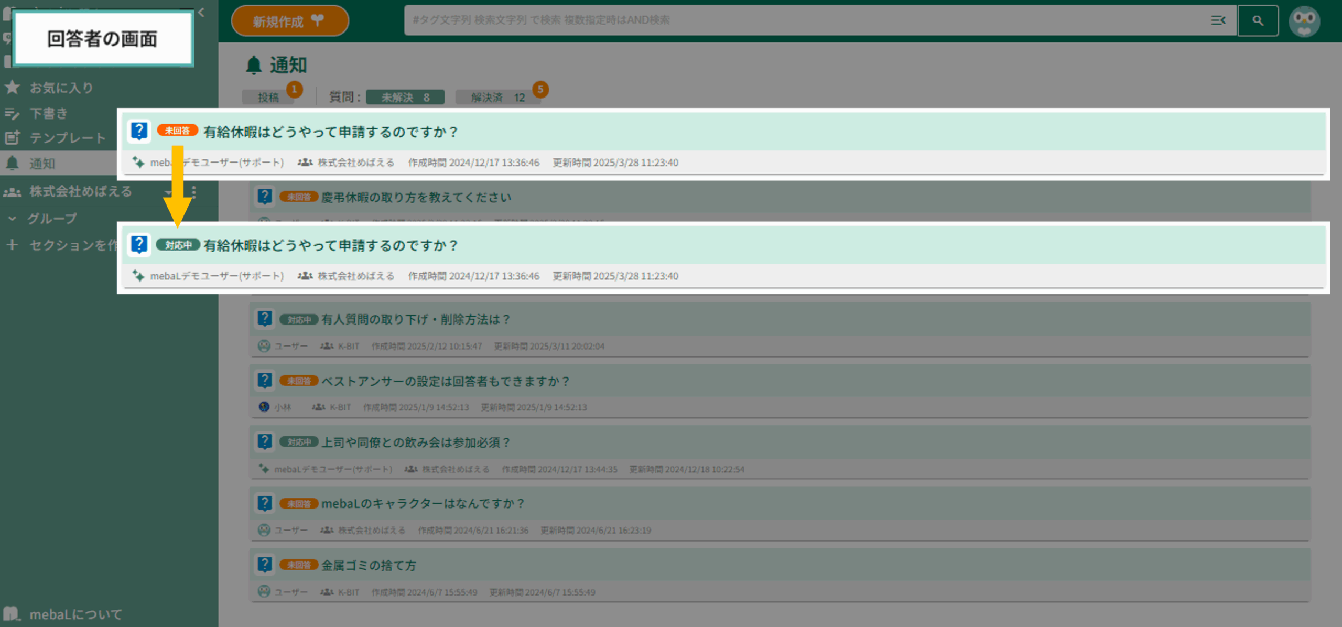Filter by 未解決 8 questions

point(405,98)
